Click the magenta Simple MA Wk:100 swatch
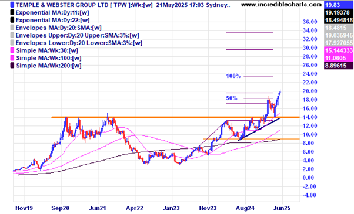Image resolution: width=354 pixels, height=214 pixels. 12,58
